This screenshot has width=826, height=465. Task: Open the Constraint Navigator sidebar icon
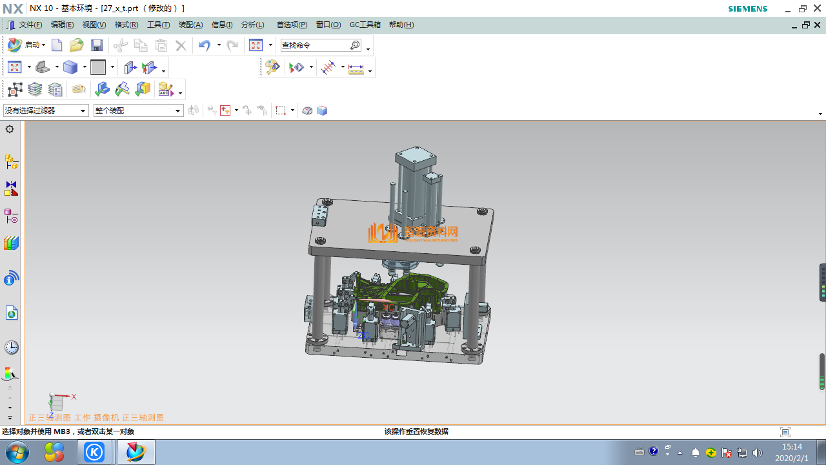11,189
